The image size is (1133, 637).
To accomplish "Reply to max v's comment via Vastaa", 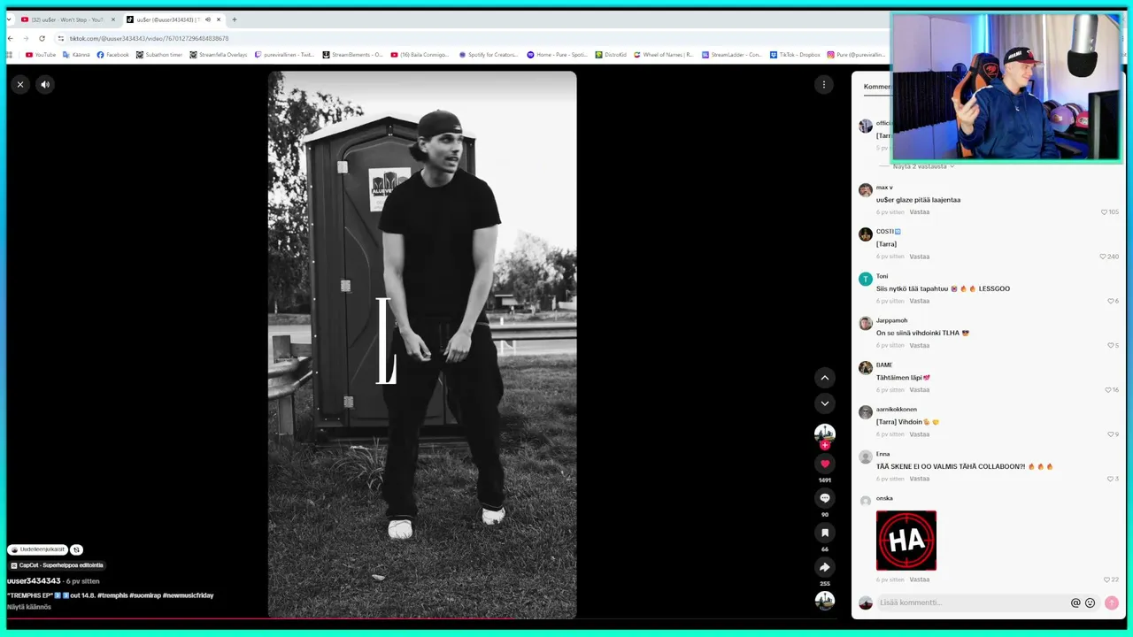I will click(919, 212).
